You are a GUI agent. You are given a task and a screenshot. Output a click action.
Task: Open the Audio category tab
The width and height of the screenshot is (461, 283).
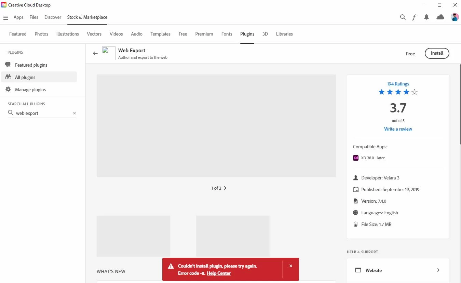point(137,34)
